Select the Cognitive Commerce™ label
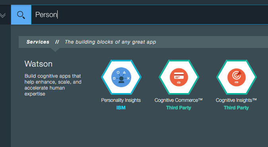 (179, 100)
